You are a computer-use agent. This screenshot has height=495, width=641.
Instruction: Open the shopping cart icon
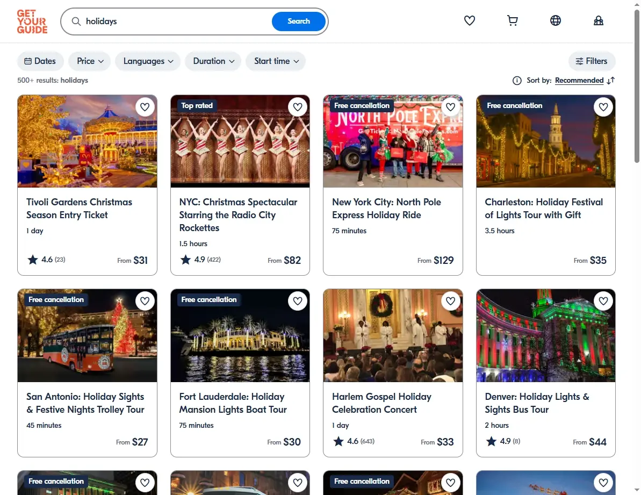click(512, 20)
